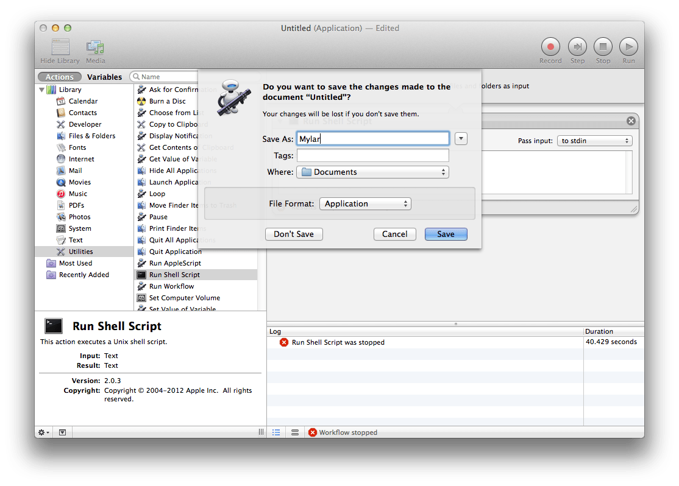
Task: Open the Pass input dropdown
Action: point(594,141)
